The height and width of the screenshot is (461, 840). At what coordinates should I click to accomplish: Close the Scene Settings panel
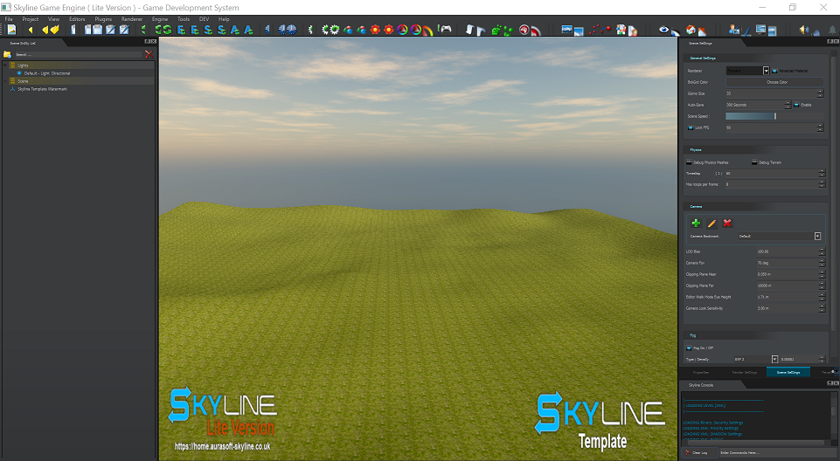835,42
